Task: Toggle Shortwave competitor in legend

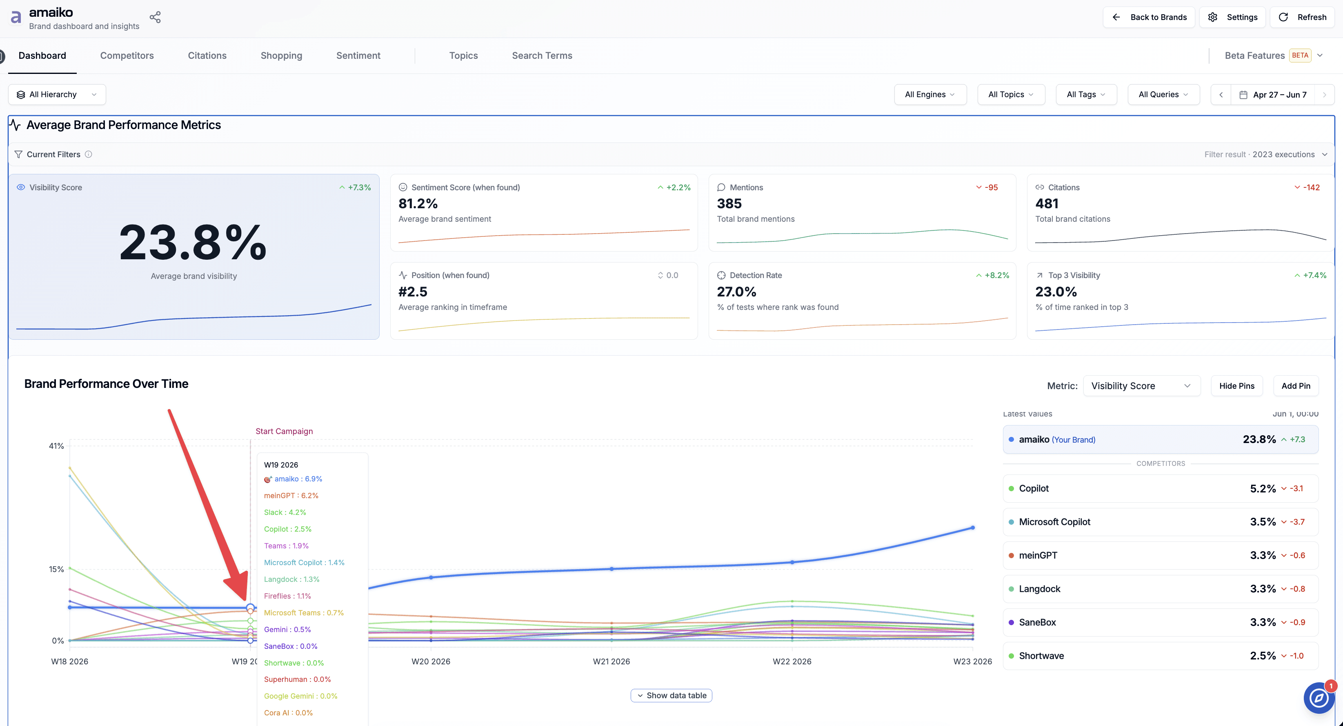Action: [x=1161, y=656]
